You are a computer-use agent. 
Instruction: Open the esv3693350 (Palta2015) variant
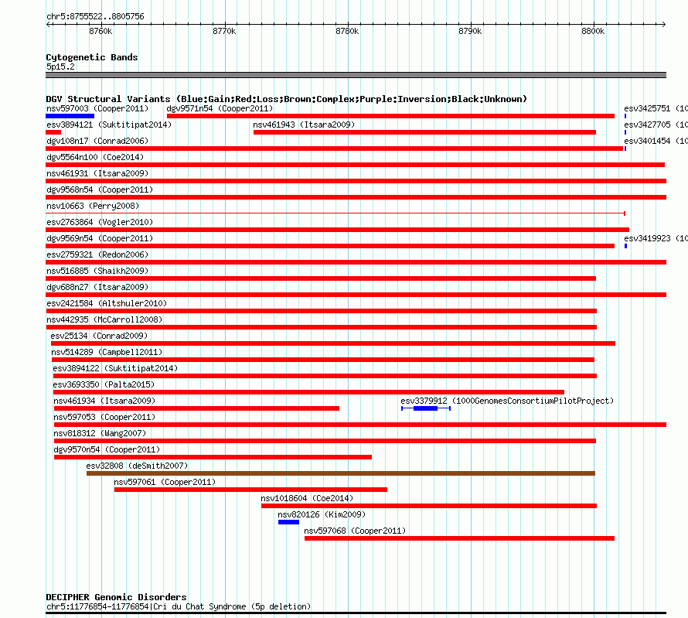point(104,384)
